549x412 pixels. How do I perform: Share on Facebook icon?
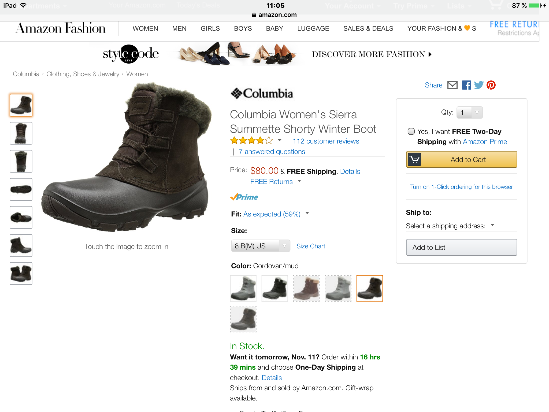coord(466,85)
